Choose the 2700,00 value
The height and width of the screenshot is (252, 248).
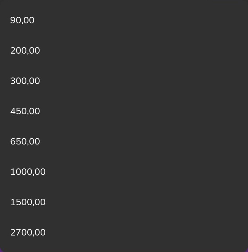124,232
